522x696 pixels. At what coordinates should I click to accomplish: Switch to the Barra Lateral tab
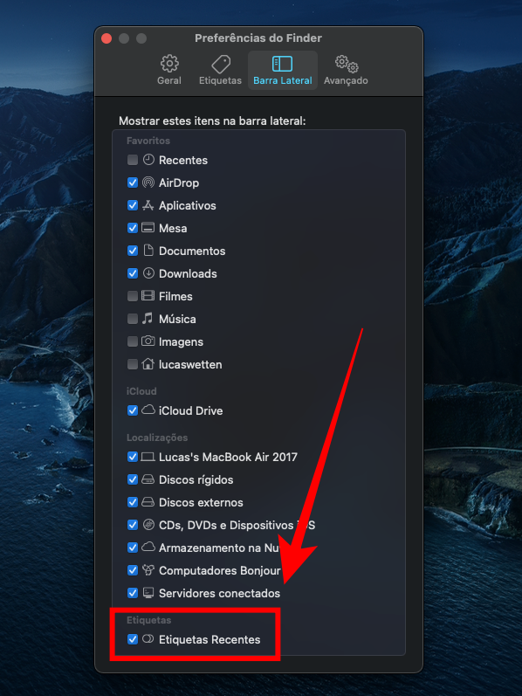283,70
